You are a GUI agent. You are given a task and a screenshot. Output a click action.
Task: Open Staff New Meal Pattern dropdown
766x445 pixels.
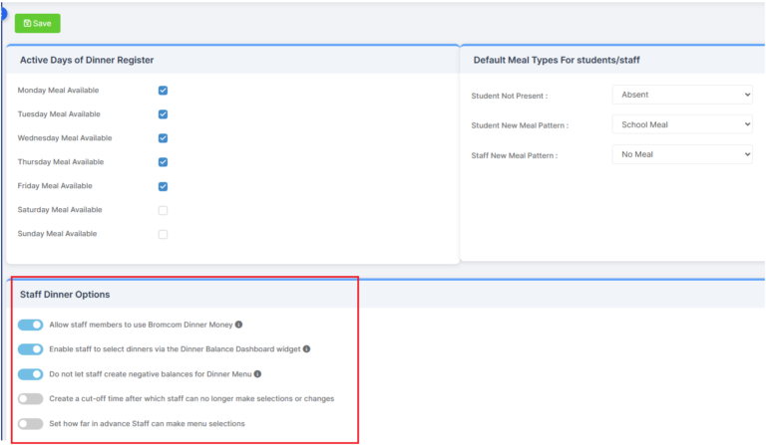point(682,154)
